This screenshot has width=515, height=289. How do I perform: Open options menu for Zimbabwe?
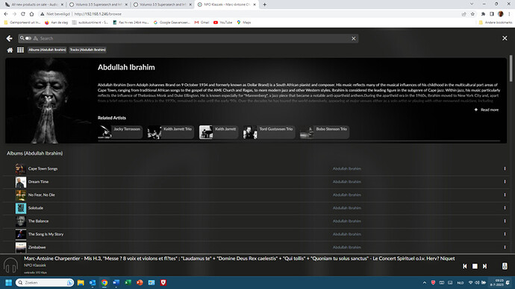tap(505, 247)
